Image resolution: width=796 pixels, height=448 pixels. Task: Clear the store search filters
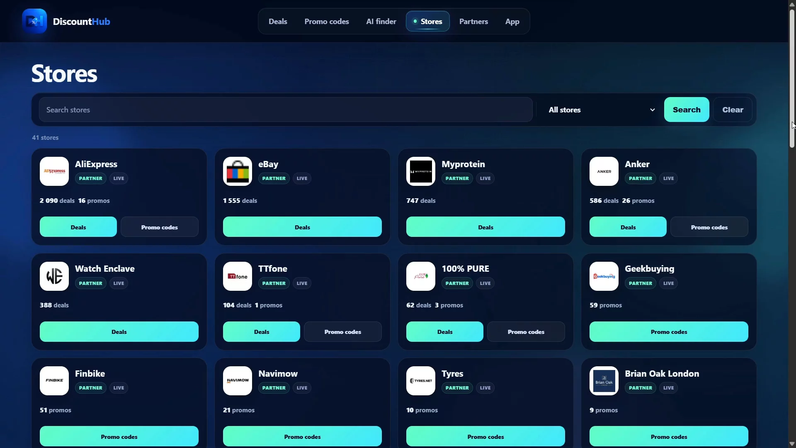[x=733, y=110]
